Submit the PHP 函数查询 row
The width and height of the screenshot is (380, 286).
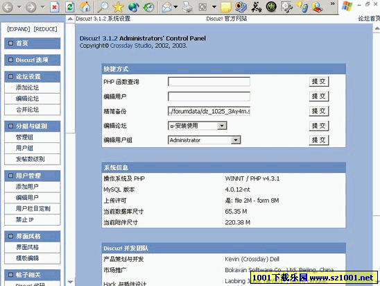click(x=319, y=81)
